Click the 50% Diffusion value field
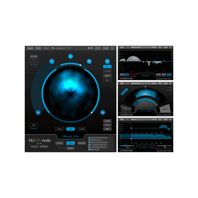 pyautogui.click(x=34, y=125)
